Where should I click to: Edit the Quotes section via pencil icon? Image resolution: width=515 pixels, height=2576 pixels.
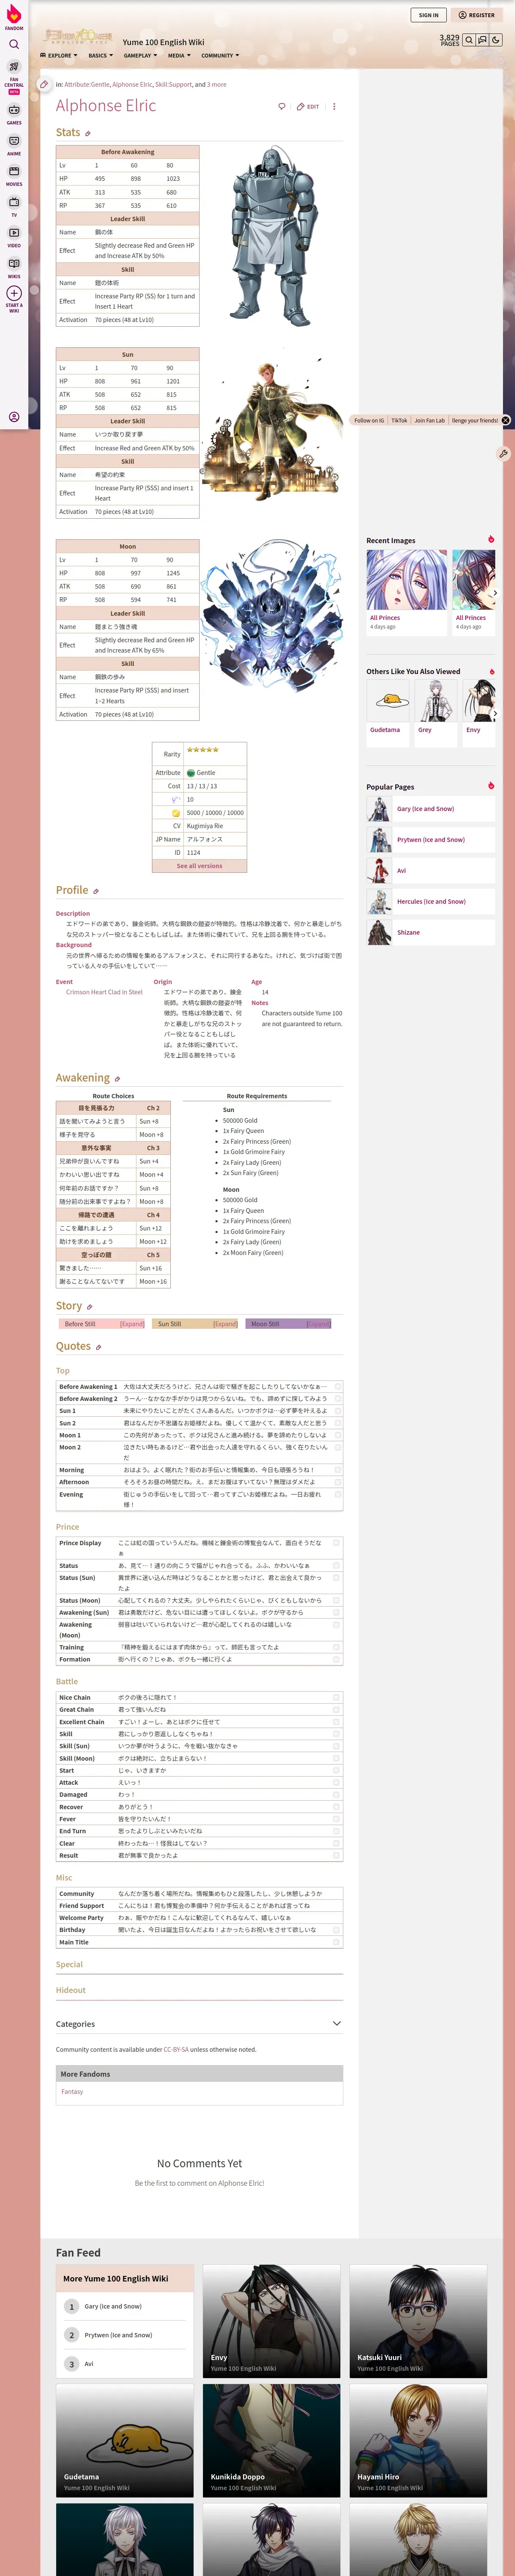(98, 1347)
